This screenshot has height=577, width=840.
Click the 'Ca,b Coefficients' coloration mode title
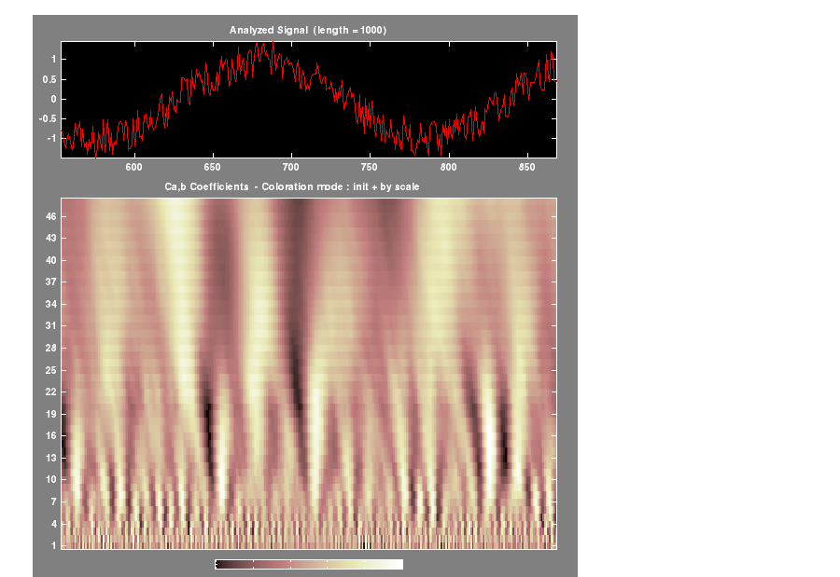pyautogui.click(x=292, y=186)
